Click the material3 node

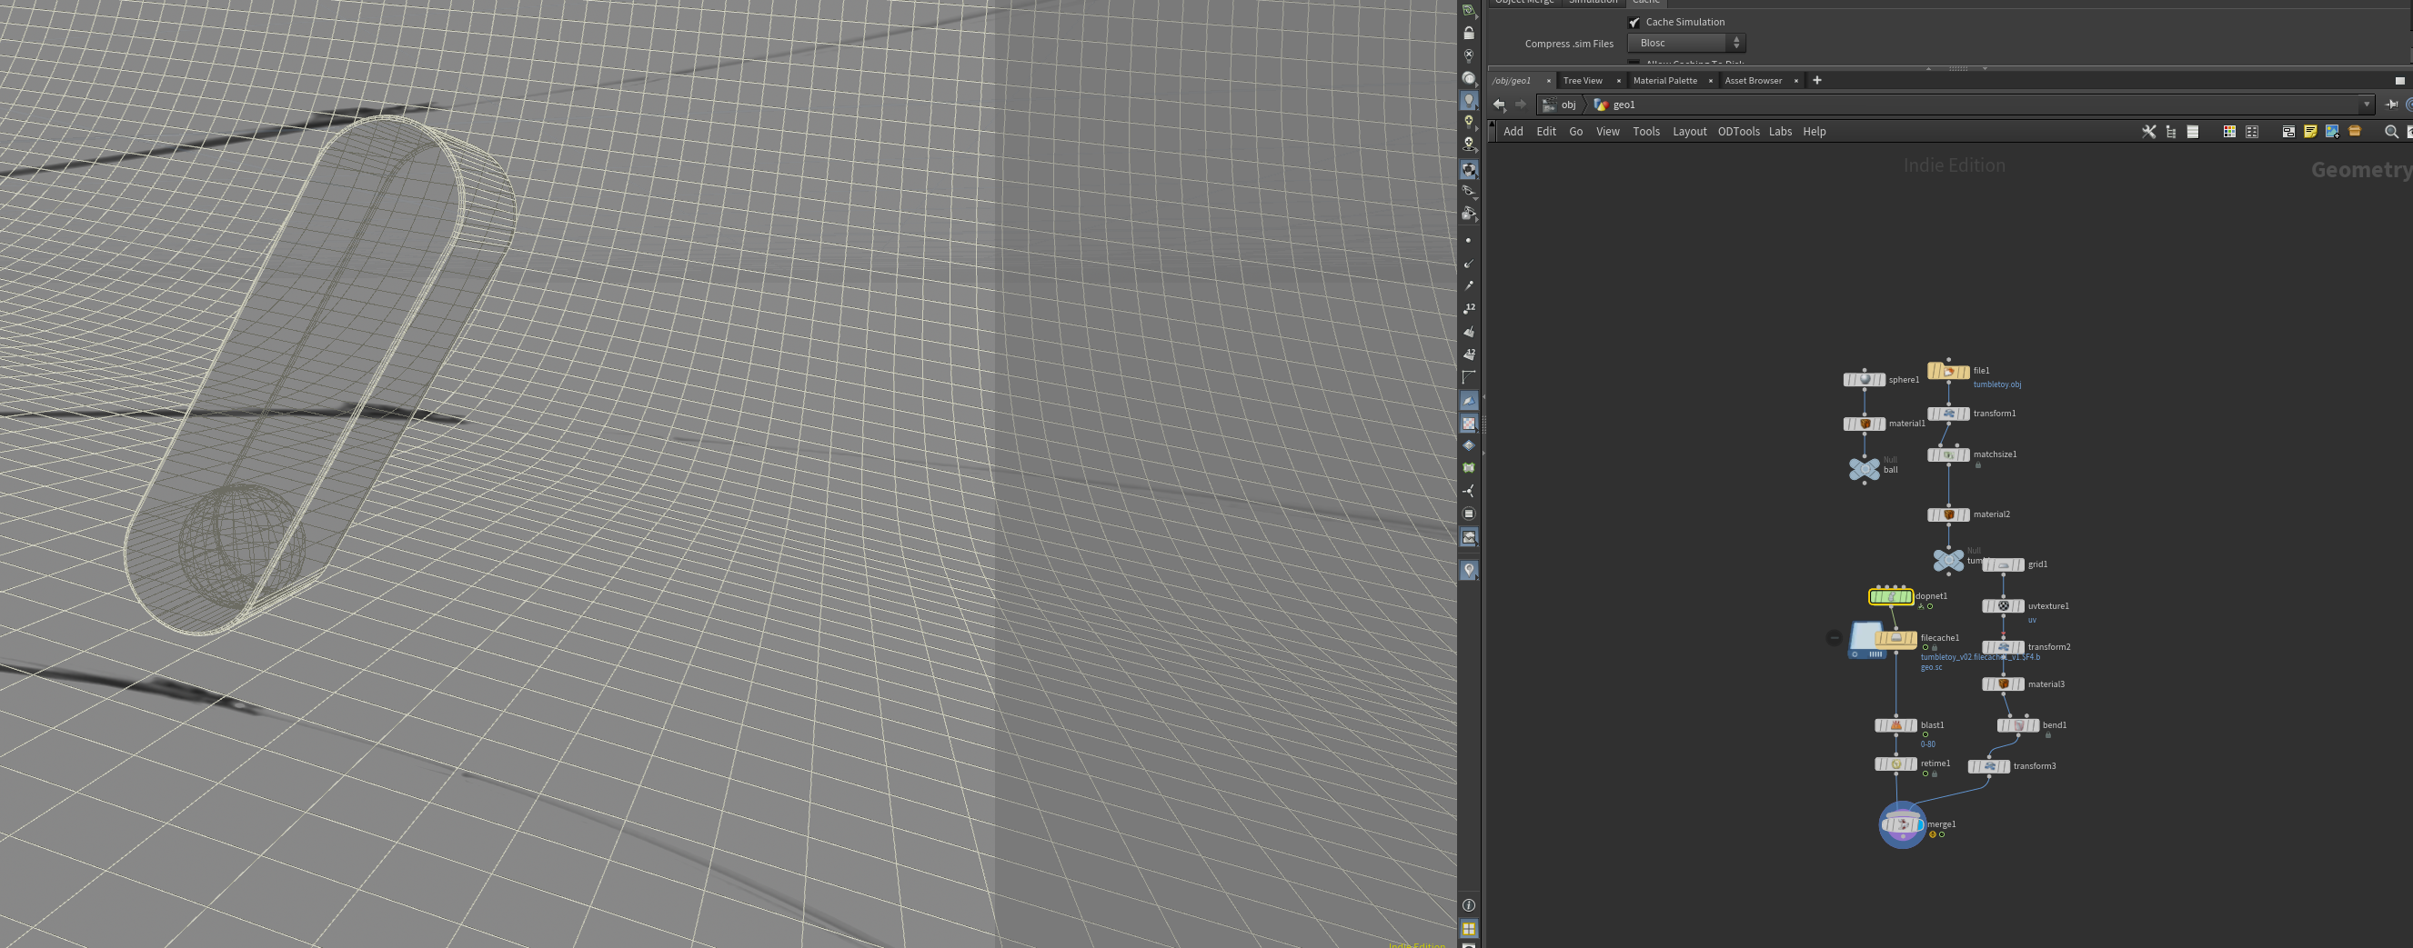pos(2004,684)
